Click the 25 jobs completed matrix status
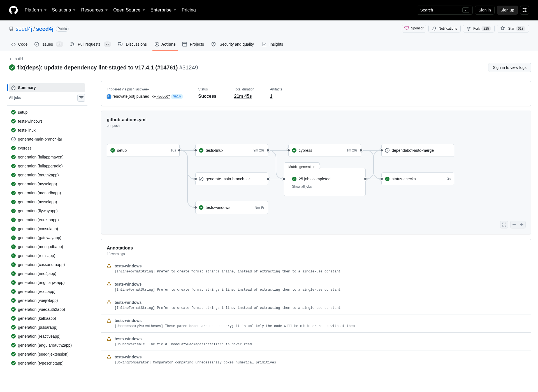The image size is (538, 392). [x=314, y=179]
